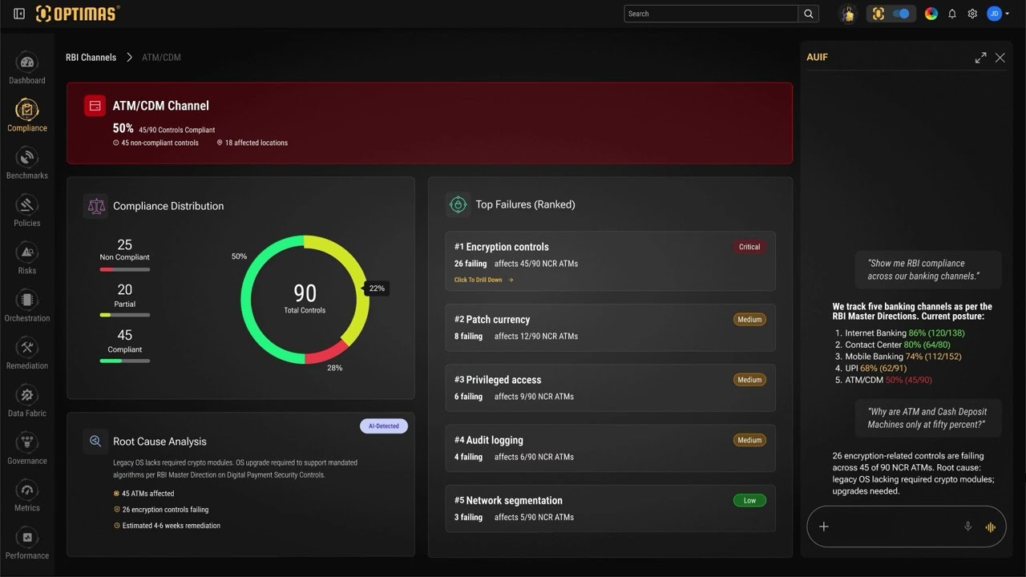Open the #1 Encryption controls failure card
This screenshot has height=577, width=1026.
point(610,261)
